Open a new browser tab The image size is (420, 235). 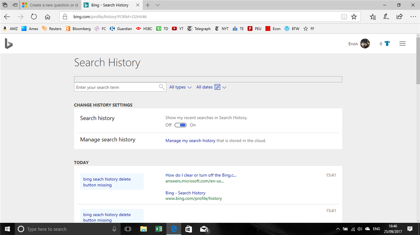click(148, 5)
